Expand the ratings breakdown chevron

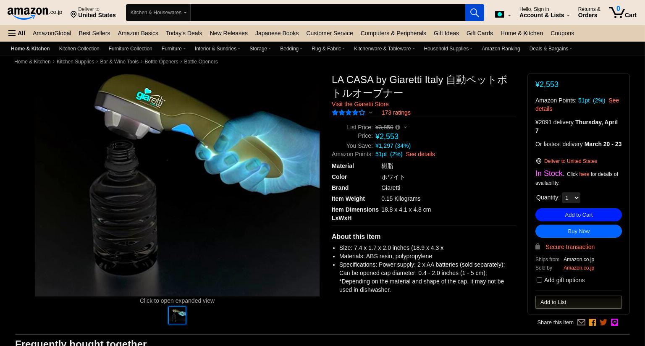tap(370, 113)
